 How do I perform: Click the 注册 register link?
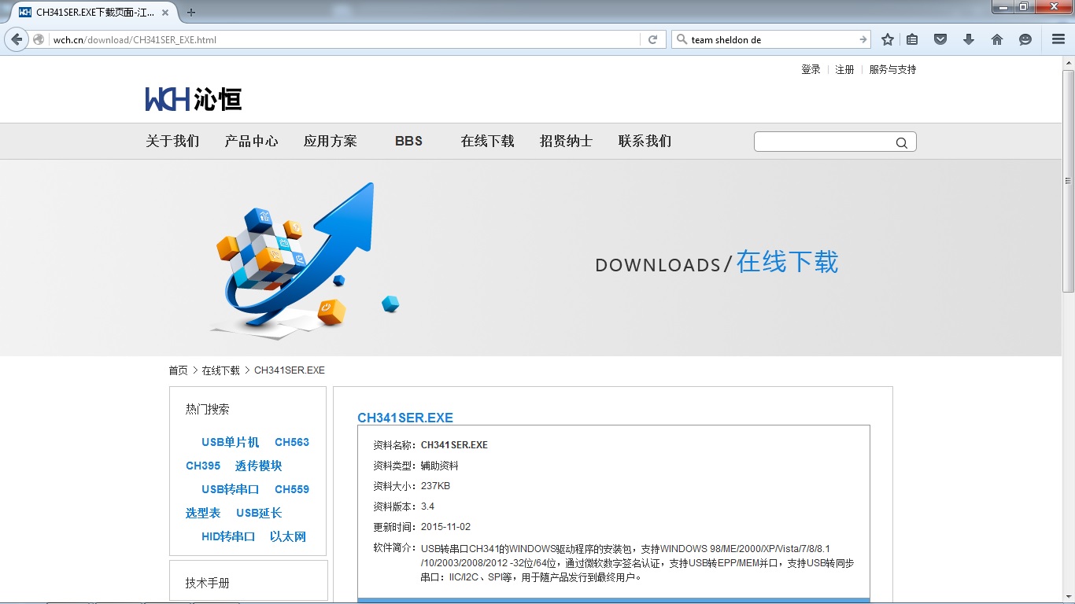(844, 69)
